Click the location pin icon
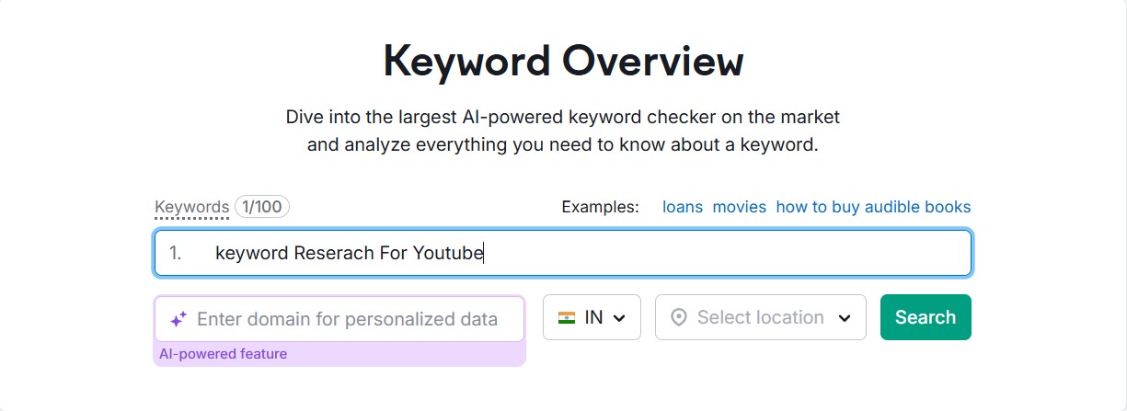Screen dimensions: 1127x411 679,317
